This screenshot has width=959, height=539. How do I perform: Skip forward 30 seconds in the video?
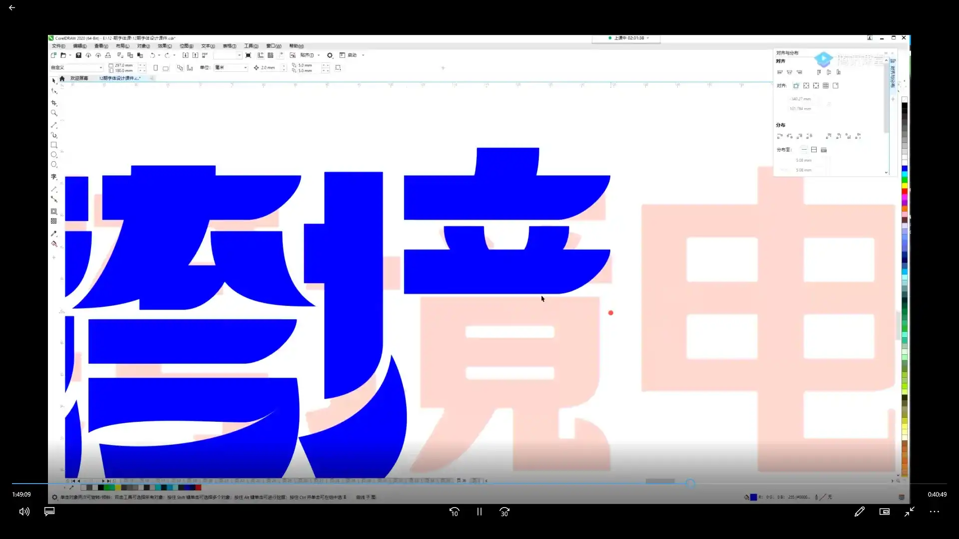(504, 512)
